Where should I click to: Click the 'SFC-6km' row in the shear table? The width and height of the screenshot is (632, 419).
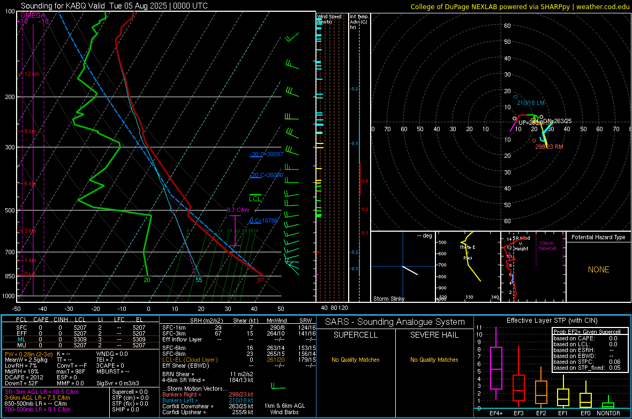tap(238, 348)
